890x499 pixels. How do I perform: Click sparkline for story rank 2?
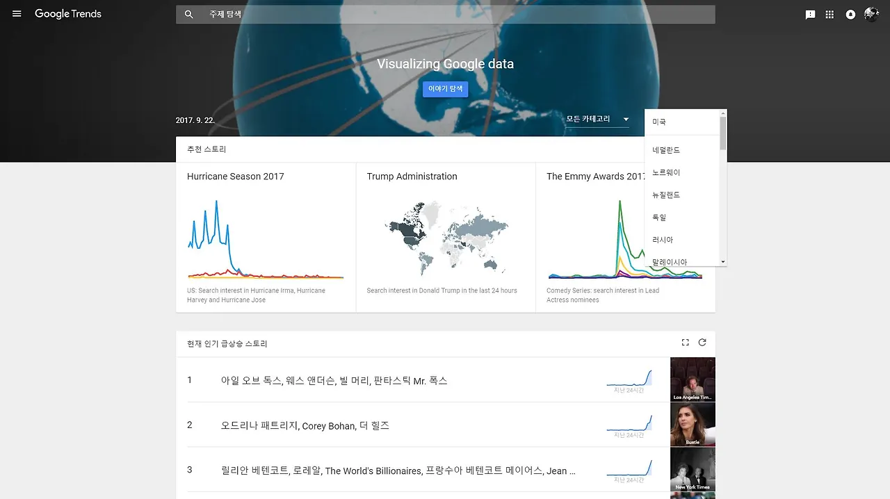[x=629, y=423]
